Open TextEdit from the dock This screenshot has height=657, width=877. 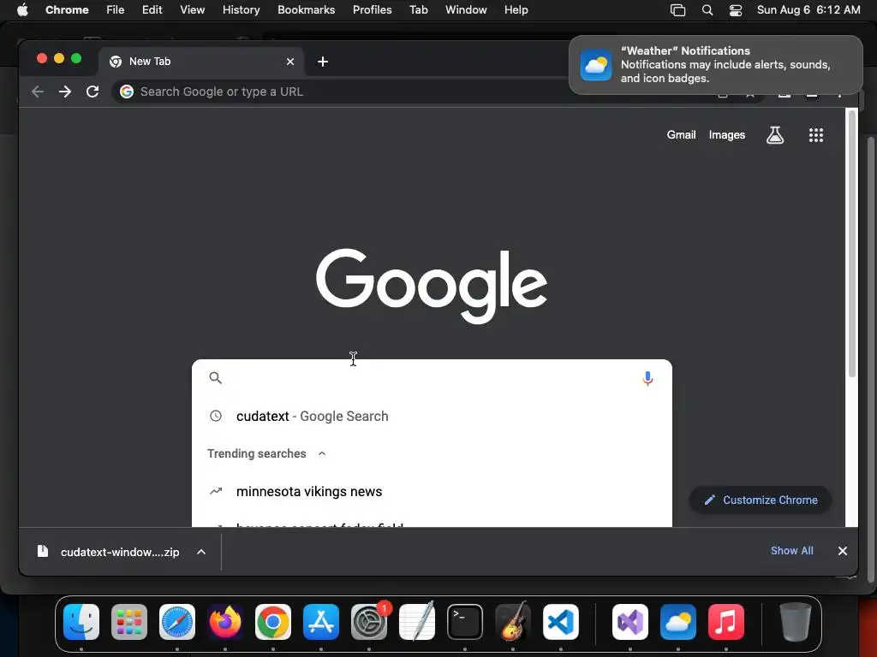coord(417,622)
